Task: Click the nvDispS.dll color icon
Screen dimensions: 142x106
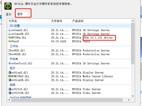Action: pos(9,73)
